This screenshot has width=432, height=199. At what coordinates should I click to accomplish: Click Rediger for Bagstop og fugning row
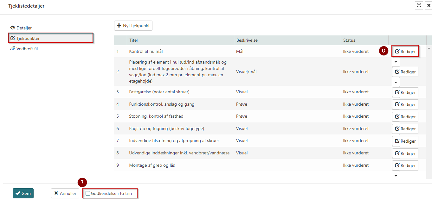405,129
